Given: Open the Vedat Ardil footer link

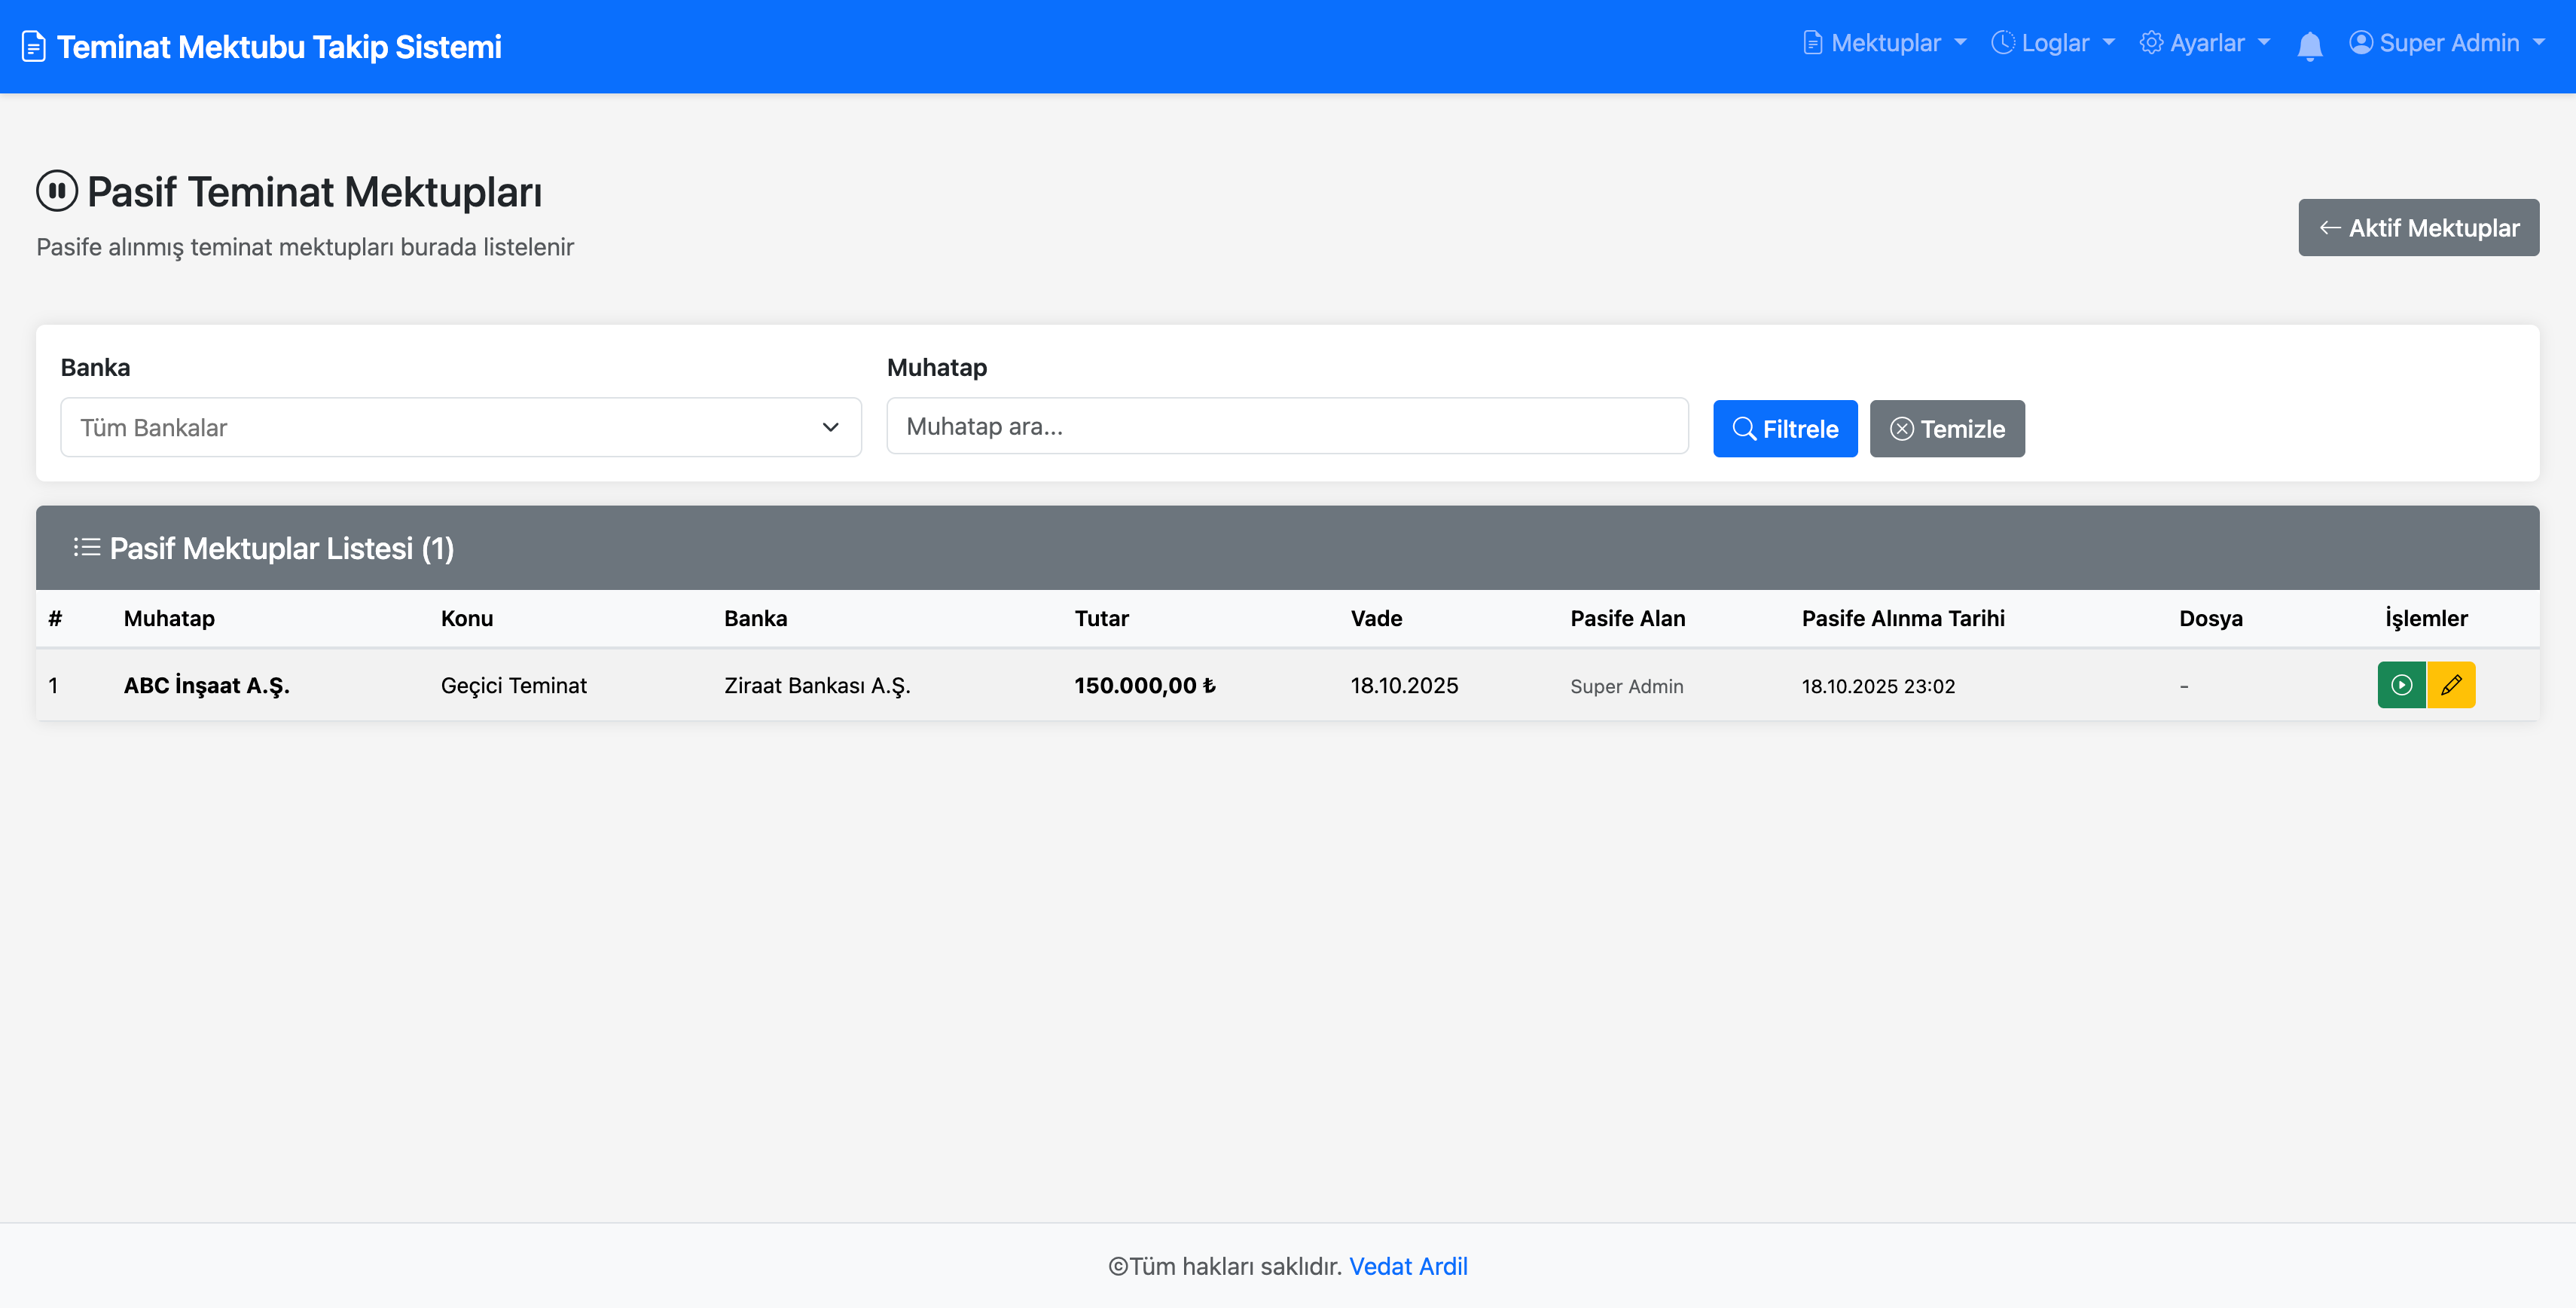Looking at the screenshot, I should (1408, 1266).
